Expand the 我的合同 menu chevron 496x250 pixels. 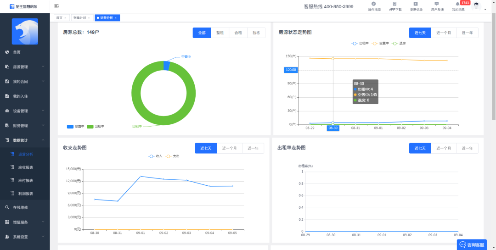point(43,81)
